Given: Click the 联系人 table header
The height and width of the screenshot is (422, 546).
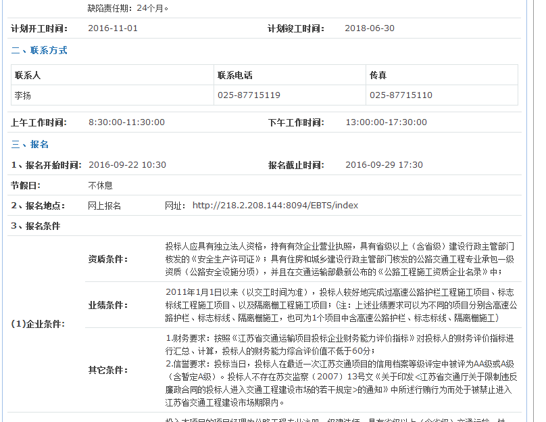Looking at the screenshot, I should [28, 75].
